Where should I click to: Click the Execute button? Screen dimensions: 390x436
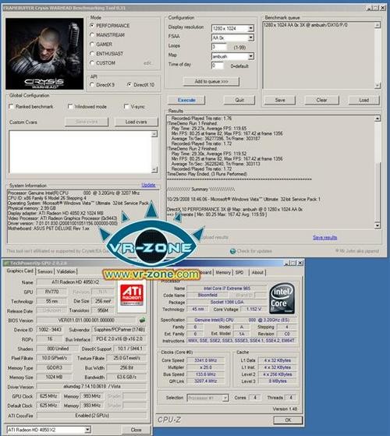coord(186,100)
